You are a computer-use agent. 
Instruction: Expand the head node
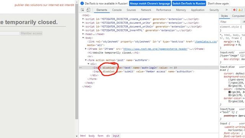[83, 34]
